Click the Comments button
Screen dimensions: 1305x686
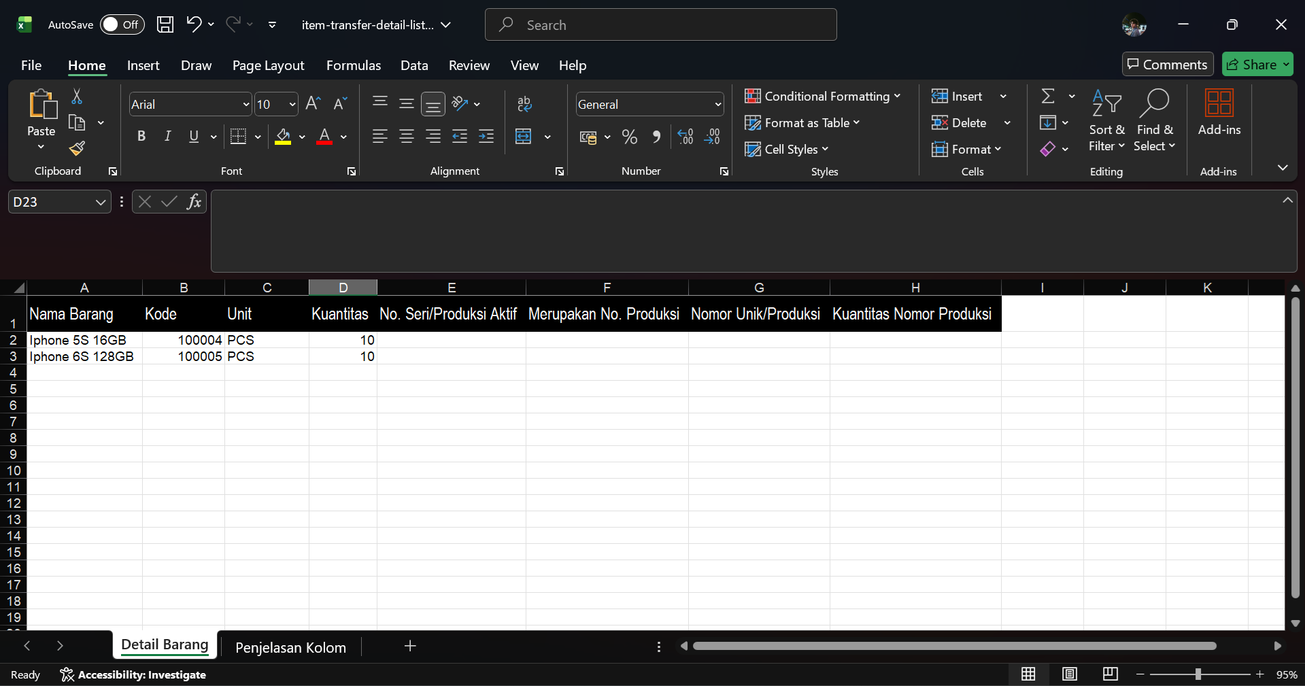(x=1167, y=65)
